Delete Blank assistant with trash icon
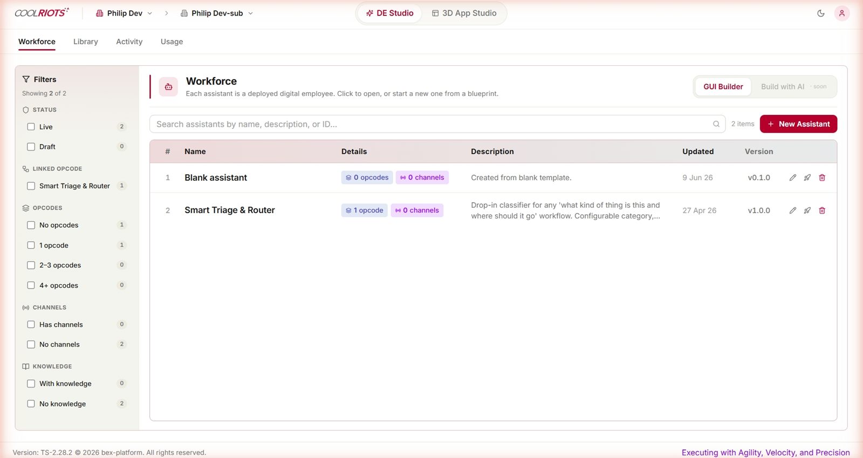Viewport: 863px width, 458px height. coord(822,177)
